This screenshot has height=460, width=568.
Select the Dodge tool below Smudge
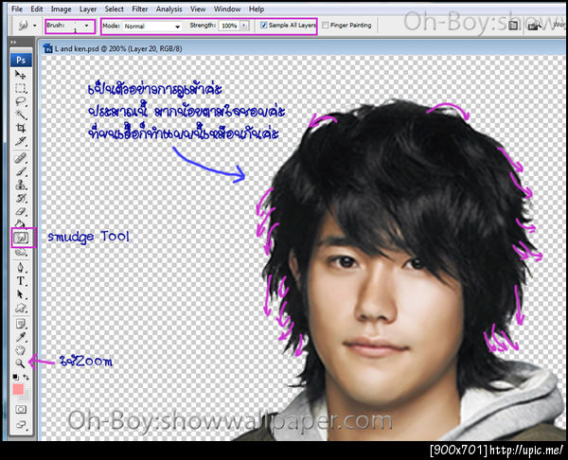coord(20,253)
